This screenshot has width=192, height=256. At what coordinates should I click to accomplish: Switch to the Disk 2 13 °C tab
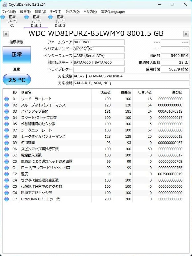point(60,21)
